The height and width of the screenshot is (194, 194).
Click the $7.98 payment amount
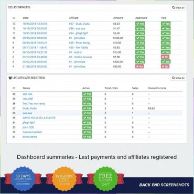point(116,57)
